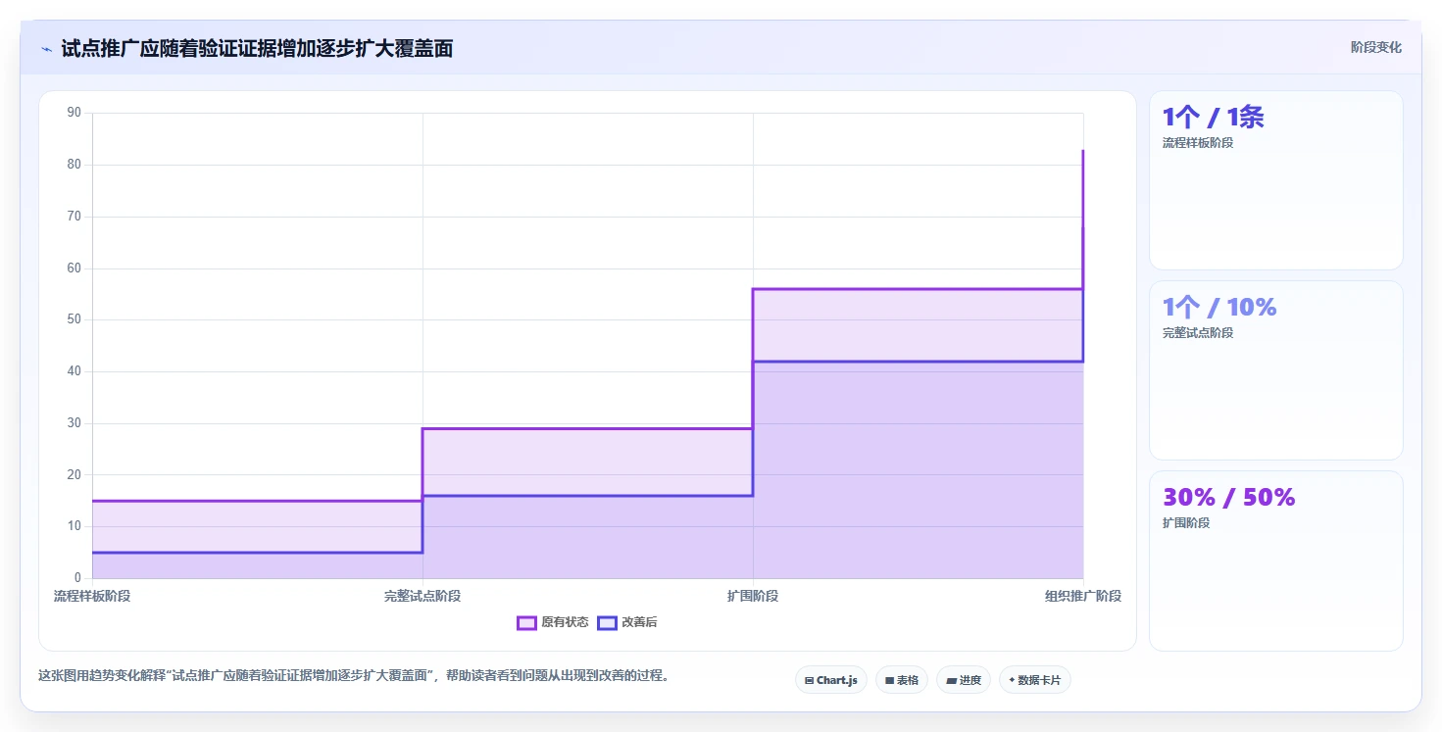
Task: Open the 30% / 50% 扩围阶段 card
Action: click(x=1275, y=561)
